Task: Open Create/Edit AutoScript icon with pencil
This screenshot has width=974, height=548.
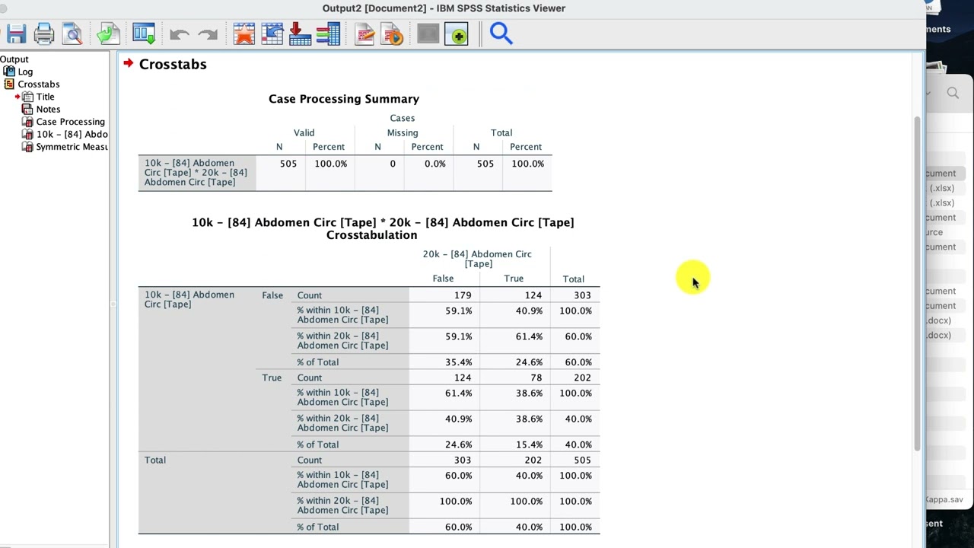Action: click(x=364, y=34)
